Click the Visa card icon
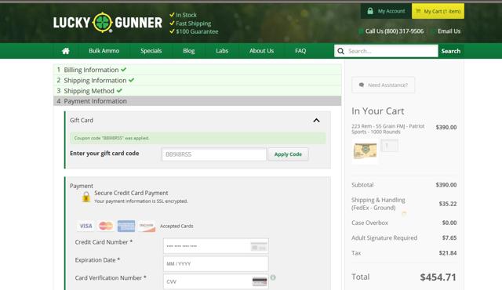This screenshot has width=502, height=290. [85, 226]
